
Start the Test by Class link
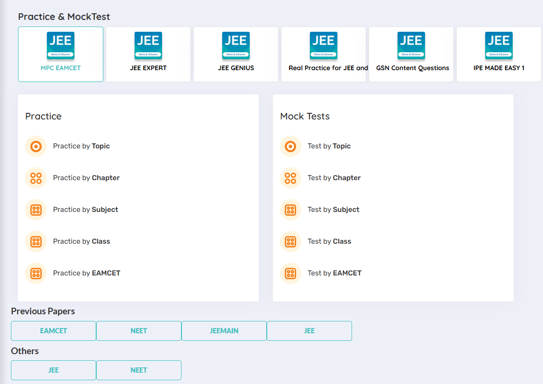[329, 241]
